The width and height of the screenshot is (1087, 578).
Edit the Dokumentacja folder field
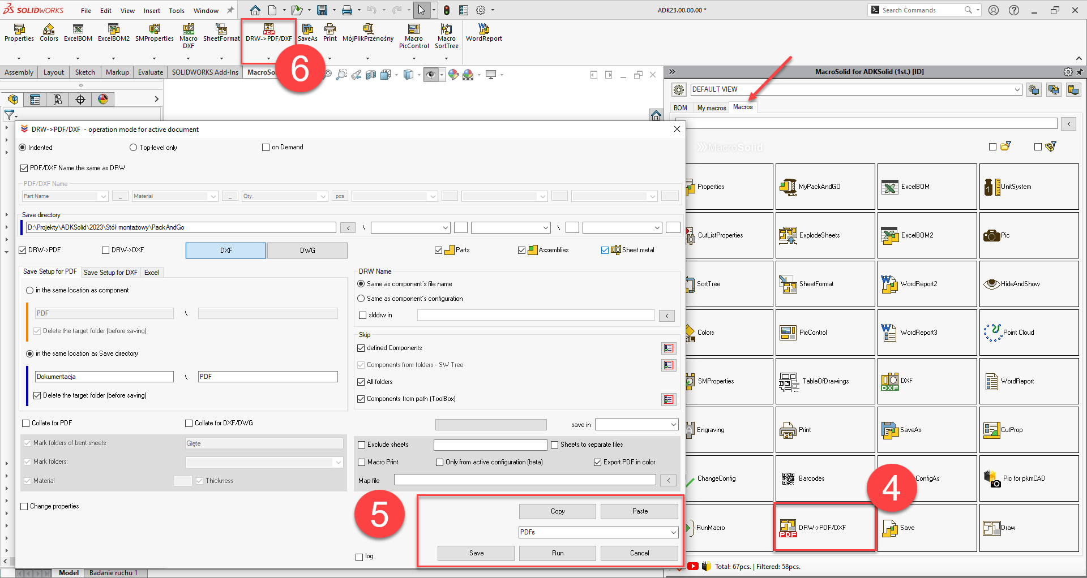(x=104, y=377)
